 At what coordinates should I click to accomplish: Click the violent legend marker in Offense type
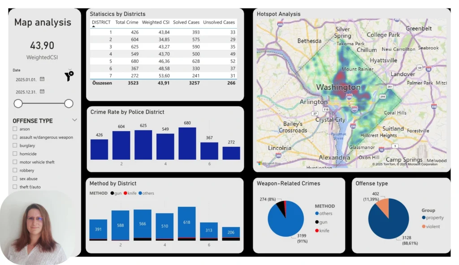[424, 227]
